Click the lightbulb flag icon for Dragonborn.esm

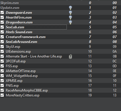(x=71, y=22)
